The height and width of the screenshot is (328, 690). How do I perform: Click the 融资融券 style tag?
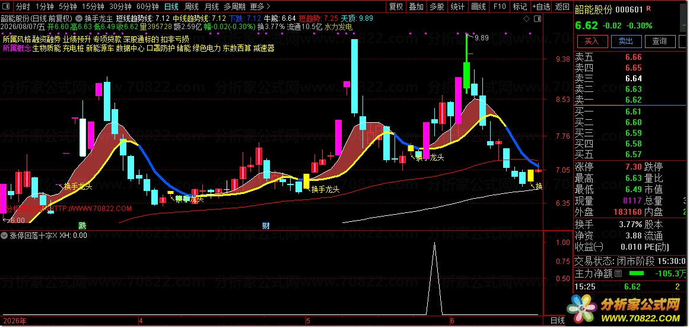47,39
